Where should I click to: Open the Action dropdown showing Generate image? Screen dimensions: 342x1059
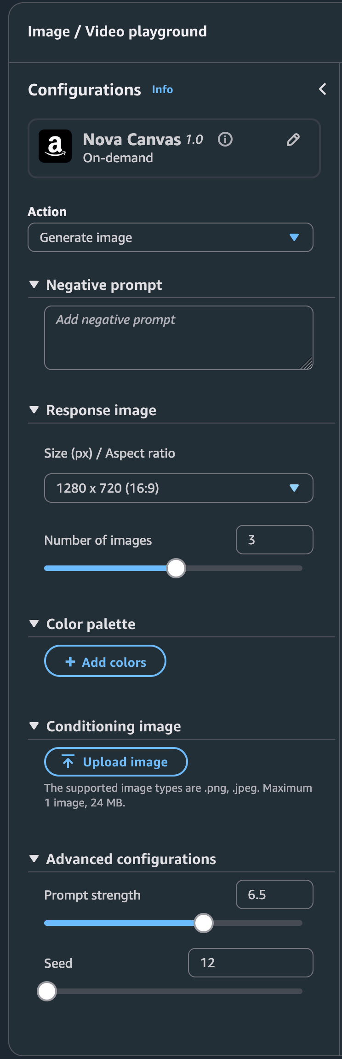[170, 237]
